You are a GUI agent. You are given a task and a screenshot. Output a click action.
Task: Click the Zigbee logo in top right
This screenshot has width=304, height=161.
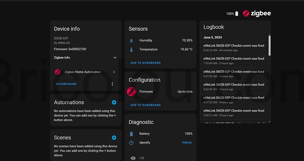[257, 13]
